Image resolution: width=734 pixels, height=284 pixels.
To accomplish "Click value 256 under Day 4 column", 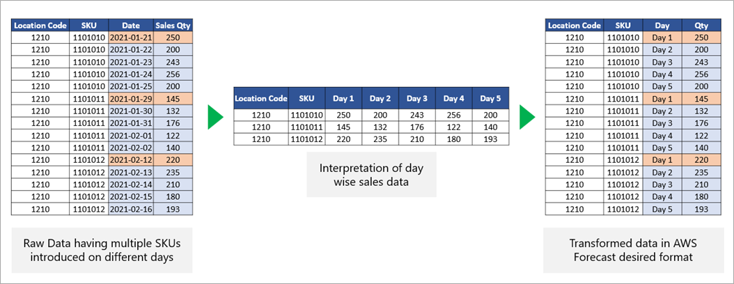I will [454, 116].
